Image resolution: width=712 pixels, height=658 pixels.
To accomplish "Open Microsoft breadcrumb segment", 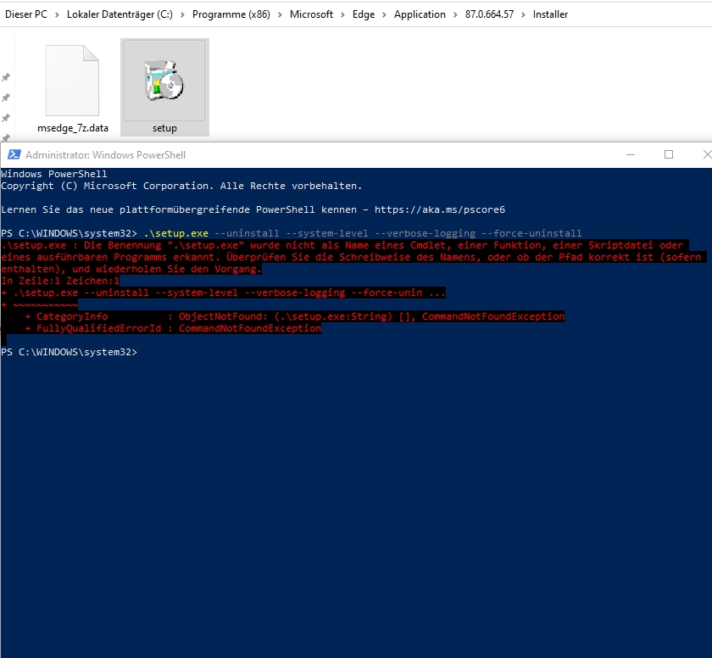I will pos(312,14).
